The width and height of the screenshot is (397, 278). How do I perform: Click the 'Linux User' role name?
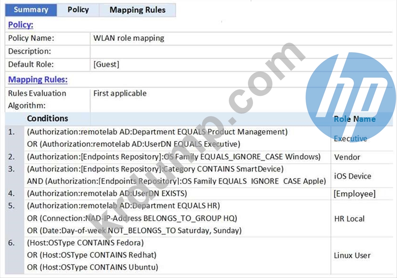[352, 255]
